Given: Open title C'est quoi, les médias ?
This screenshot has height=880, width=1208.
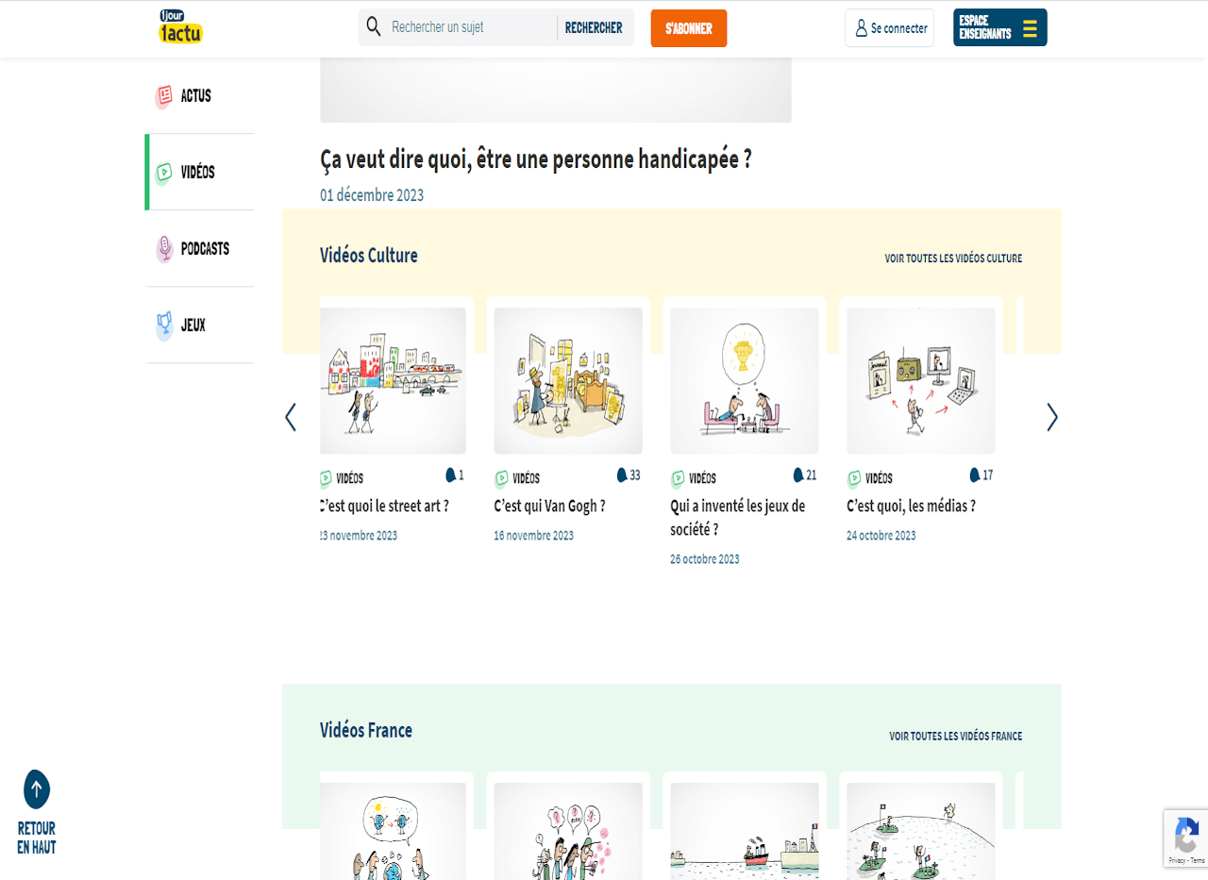Looking at the screenshot, I should click(x=911, y=506).
